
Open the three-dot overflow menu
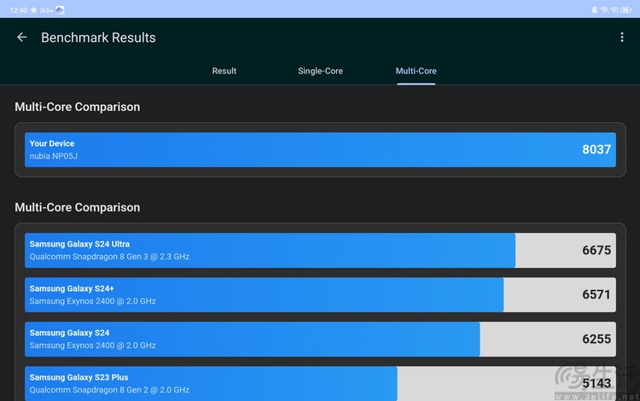point(621,38)
